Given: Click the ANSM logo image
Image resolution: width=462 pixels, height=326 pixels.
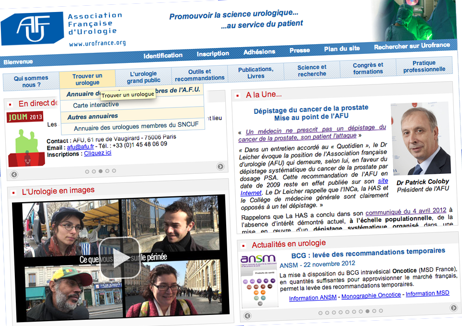Looking at the screenshot, I should pos(258,280).
